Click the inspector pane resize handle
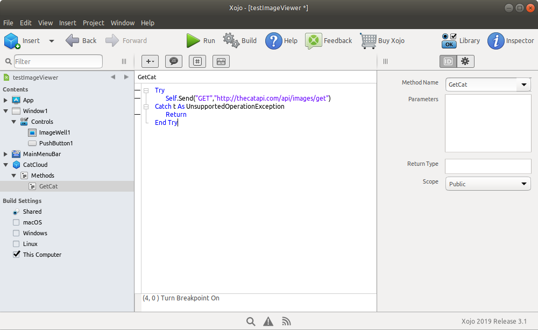Screen dimensions: 538x330 385,61
